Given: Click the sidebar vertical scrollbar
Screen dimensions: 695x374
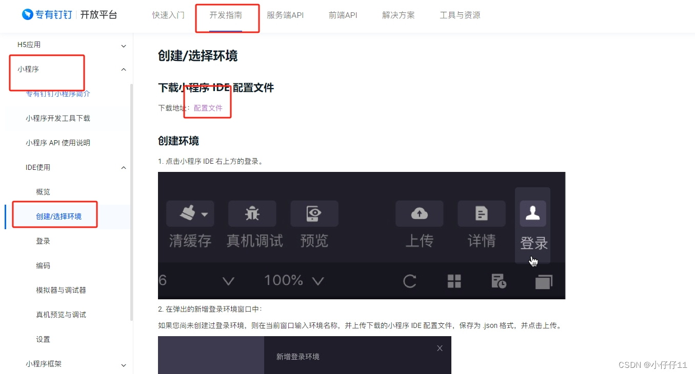Looking at the screenshot, I should pyautogui.click(x=131, y=202).
